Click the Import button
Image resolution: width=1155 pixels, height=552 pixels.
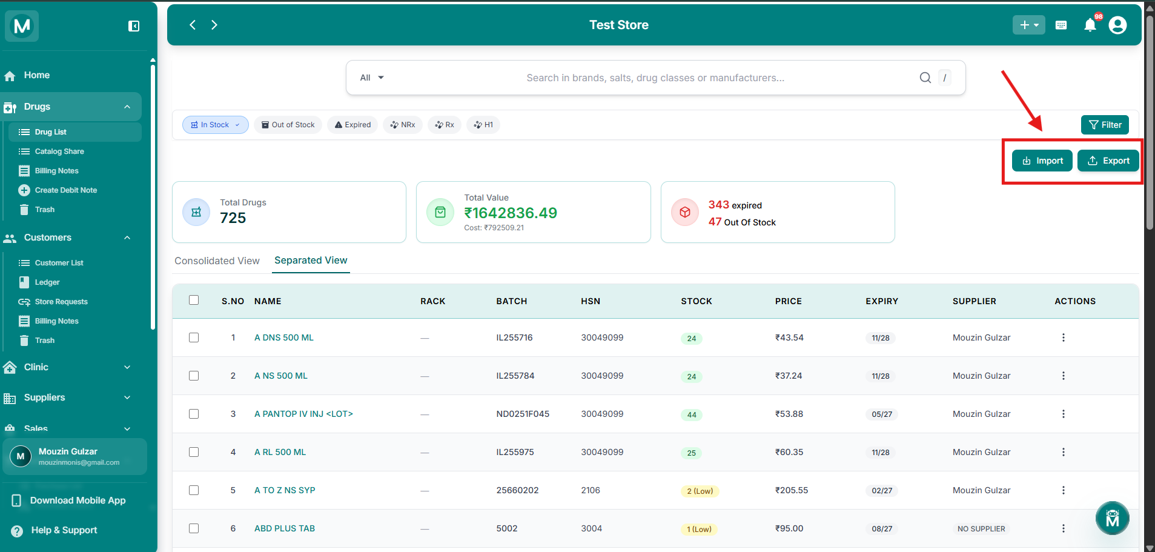[1042, 161]
